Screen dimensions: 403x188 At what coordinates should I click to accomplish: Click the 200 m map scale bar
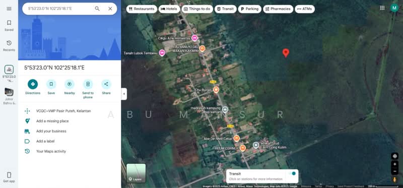click(x=383, y=186)
